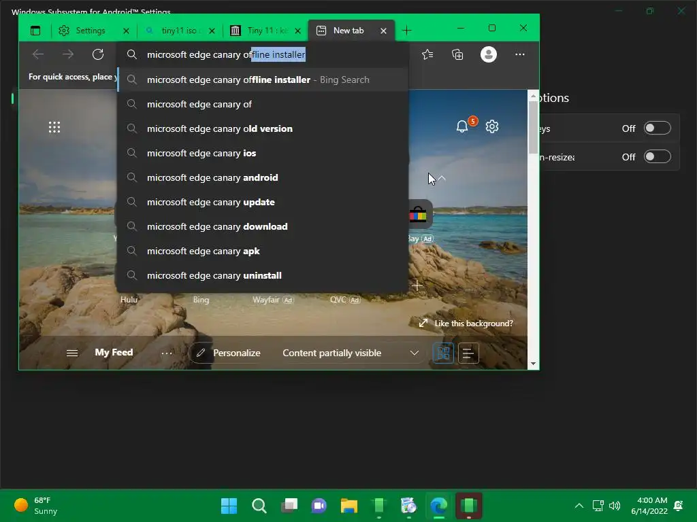
Task: Close the tiny11 iso tab
Action: point(212,31)
